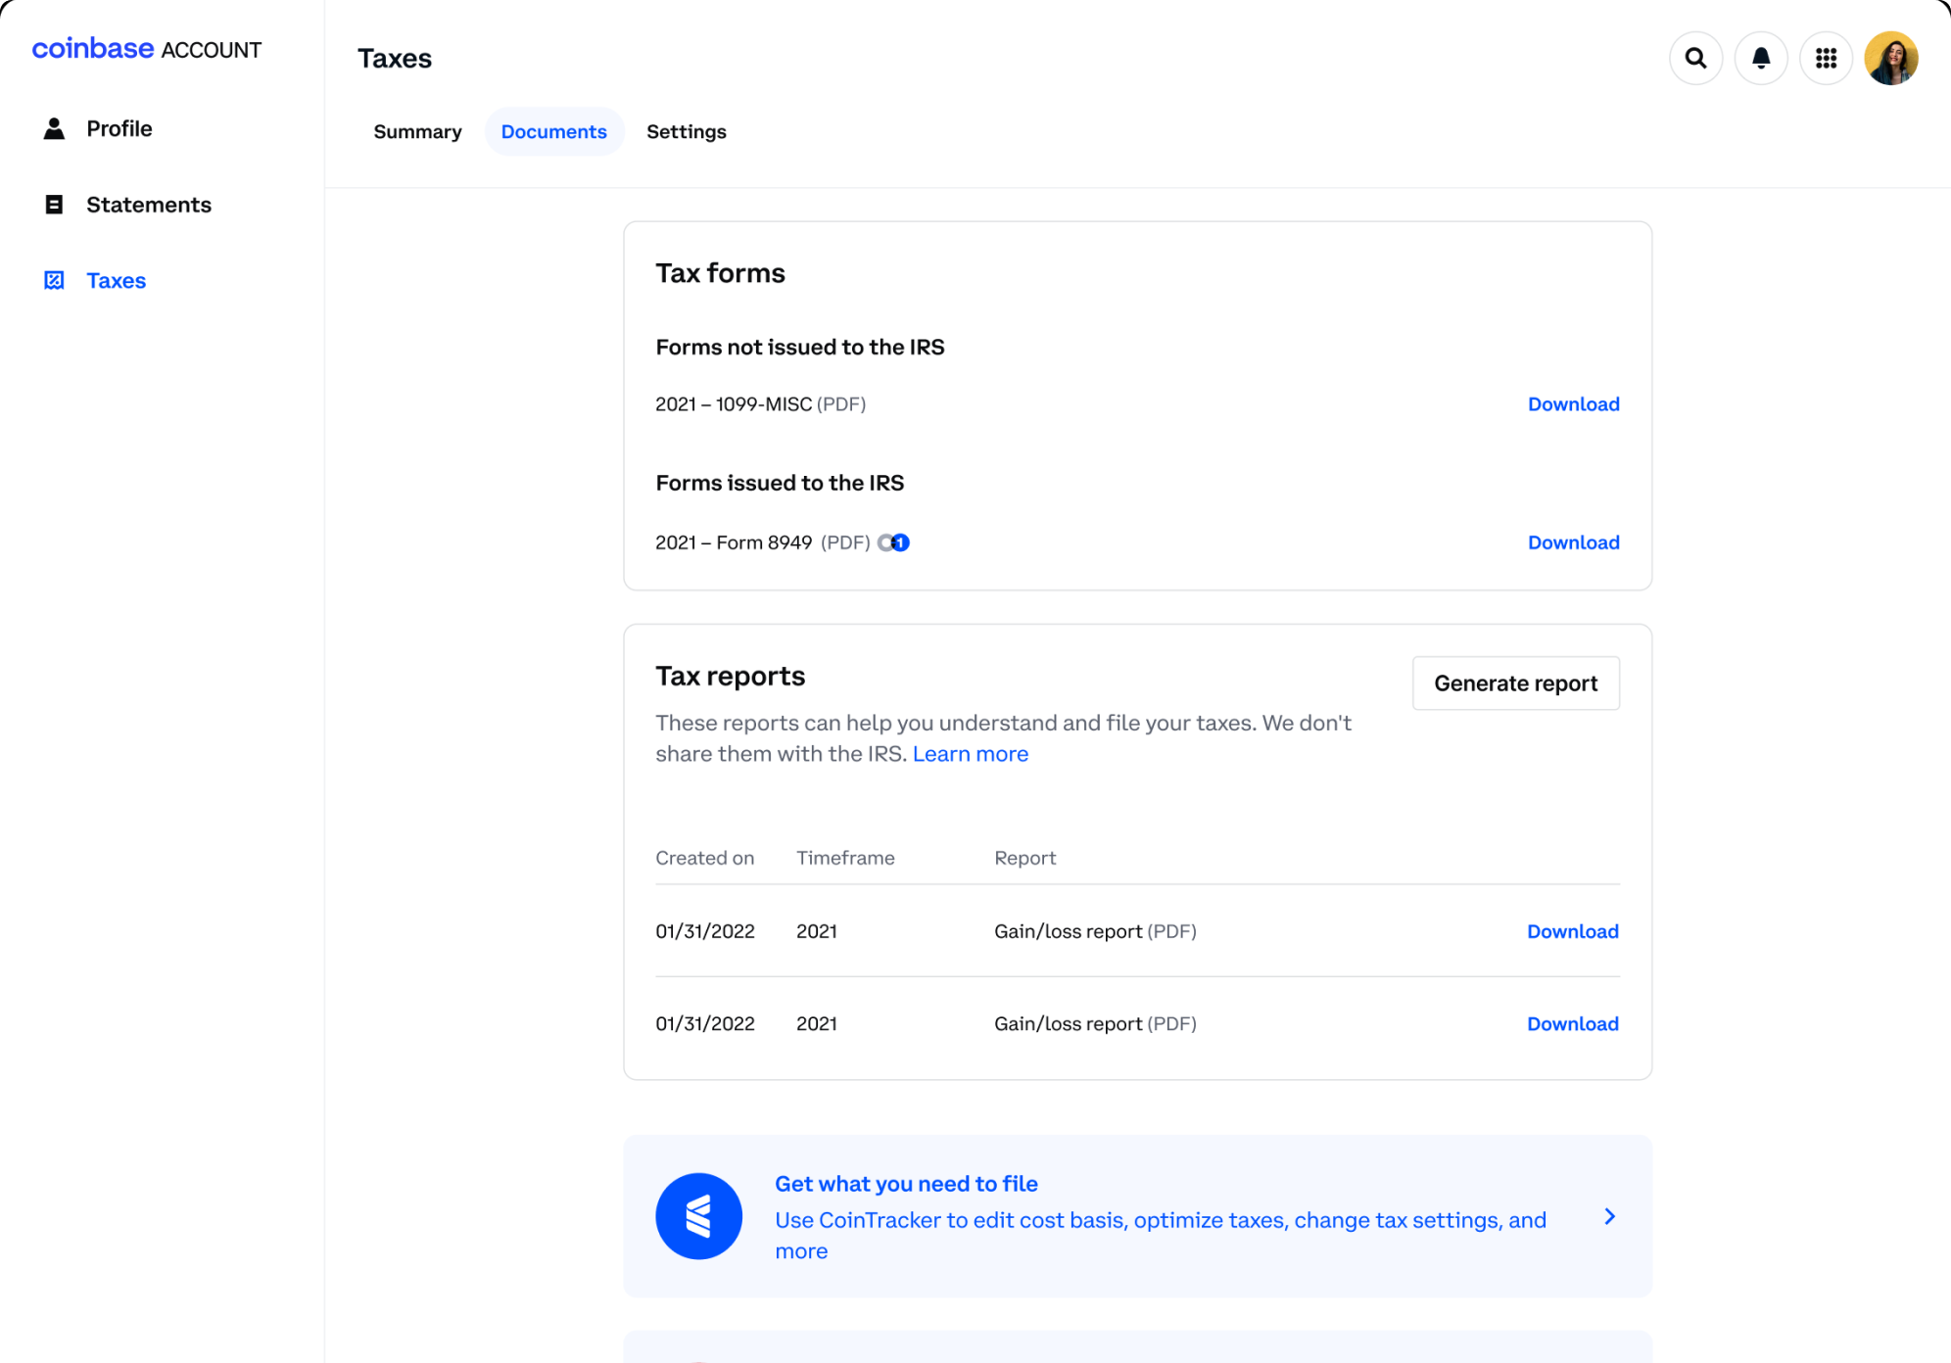Download the 2021 1099-MISC form
The width and height of the screenshot is (1951, 1363).
[x=1573, y=404]
